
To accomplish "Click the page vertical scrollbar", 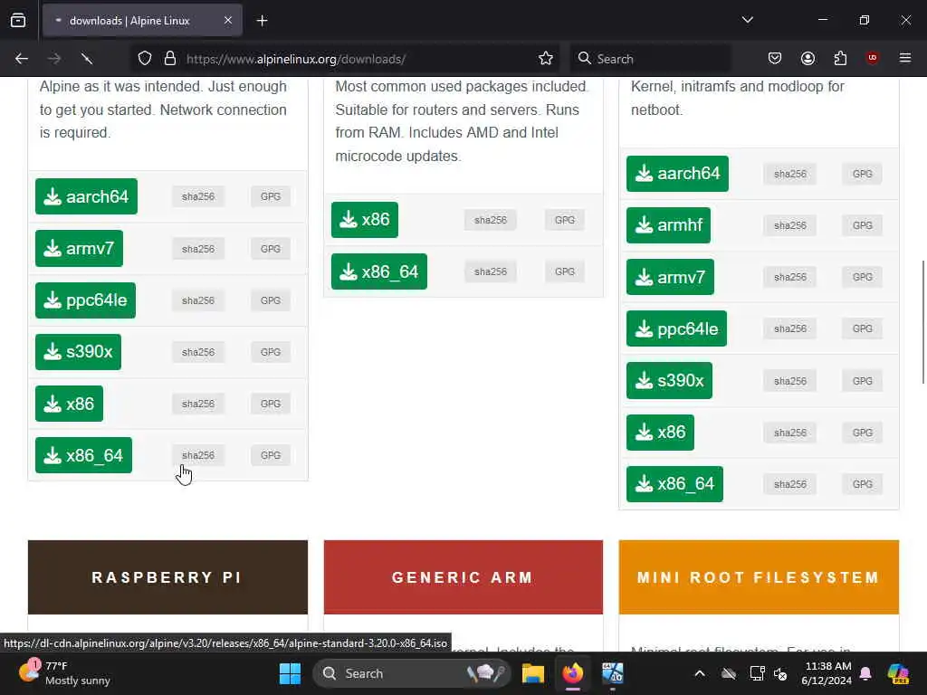I will pos(923,322).
